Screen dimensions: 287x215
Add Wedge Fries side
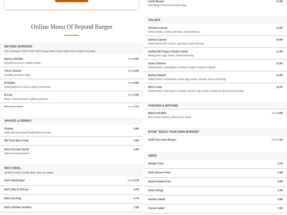[216, 164]
